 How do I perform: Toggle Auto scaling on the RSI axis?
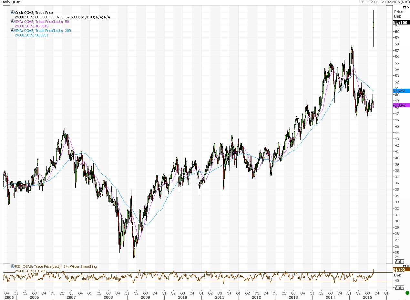(x=399, y=288)
